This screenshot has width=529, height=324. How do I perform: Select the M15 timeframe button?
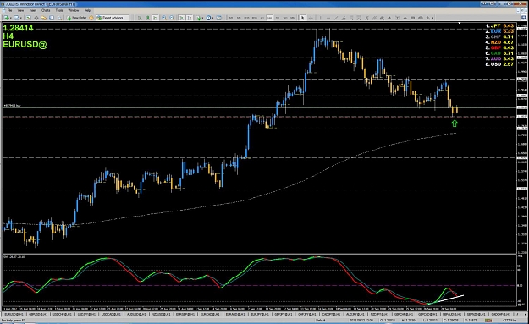click(246, 18)
